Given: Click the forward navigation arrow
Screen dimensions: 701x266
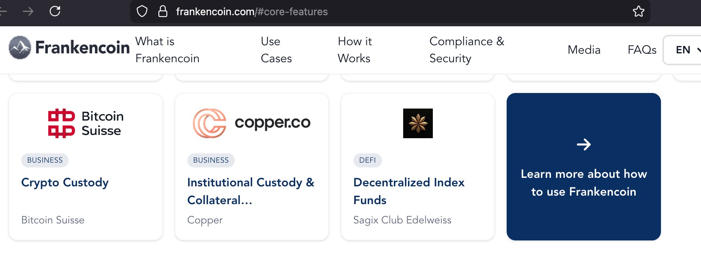Looking at the screenshot, I should click(x=28, y=11).
